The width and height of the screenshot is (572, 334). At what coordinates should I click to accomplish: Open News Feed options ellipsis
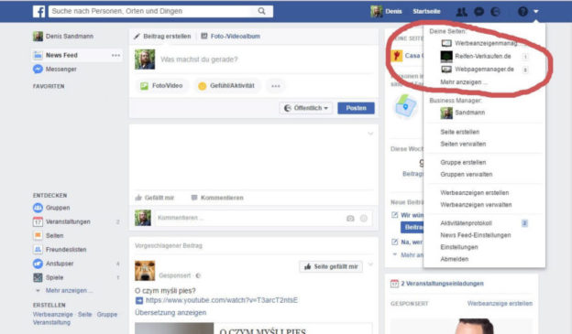coord(115,56)
